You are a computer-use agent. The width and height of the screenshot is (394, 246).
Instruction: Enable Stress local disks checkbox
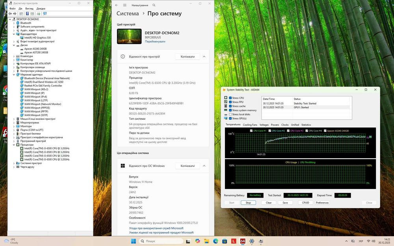(x=230, y=114)
